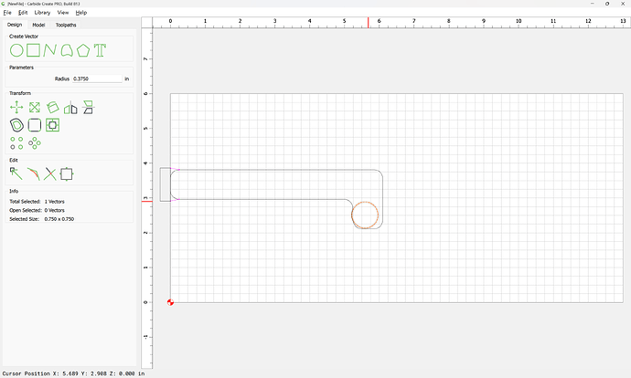Activate the Resize transform tool
The width and height of the screenshot is (631, 378).
35,107
